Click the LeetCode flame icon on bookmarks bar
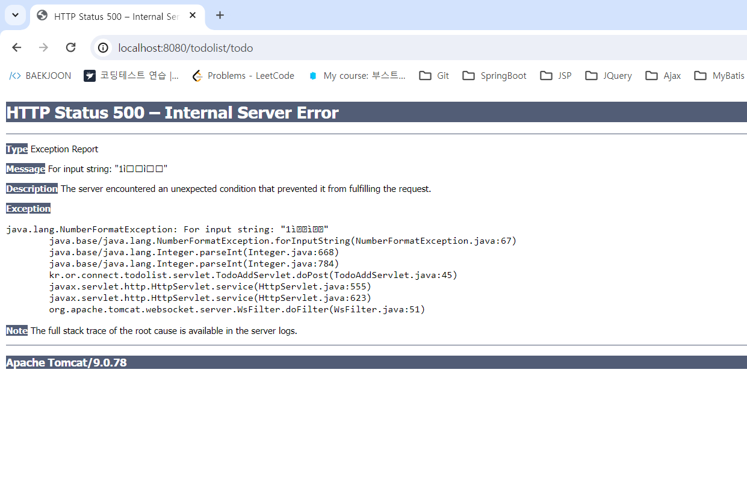This screenshot has height=482, width=747. [197, 75]
